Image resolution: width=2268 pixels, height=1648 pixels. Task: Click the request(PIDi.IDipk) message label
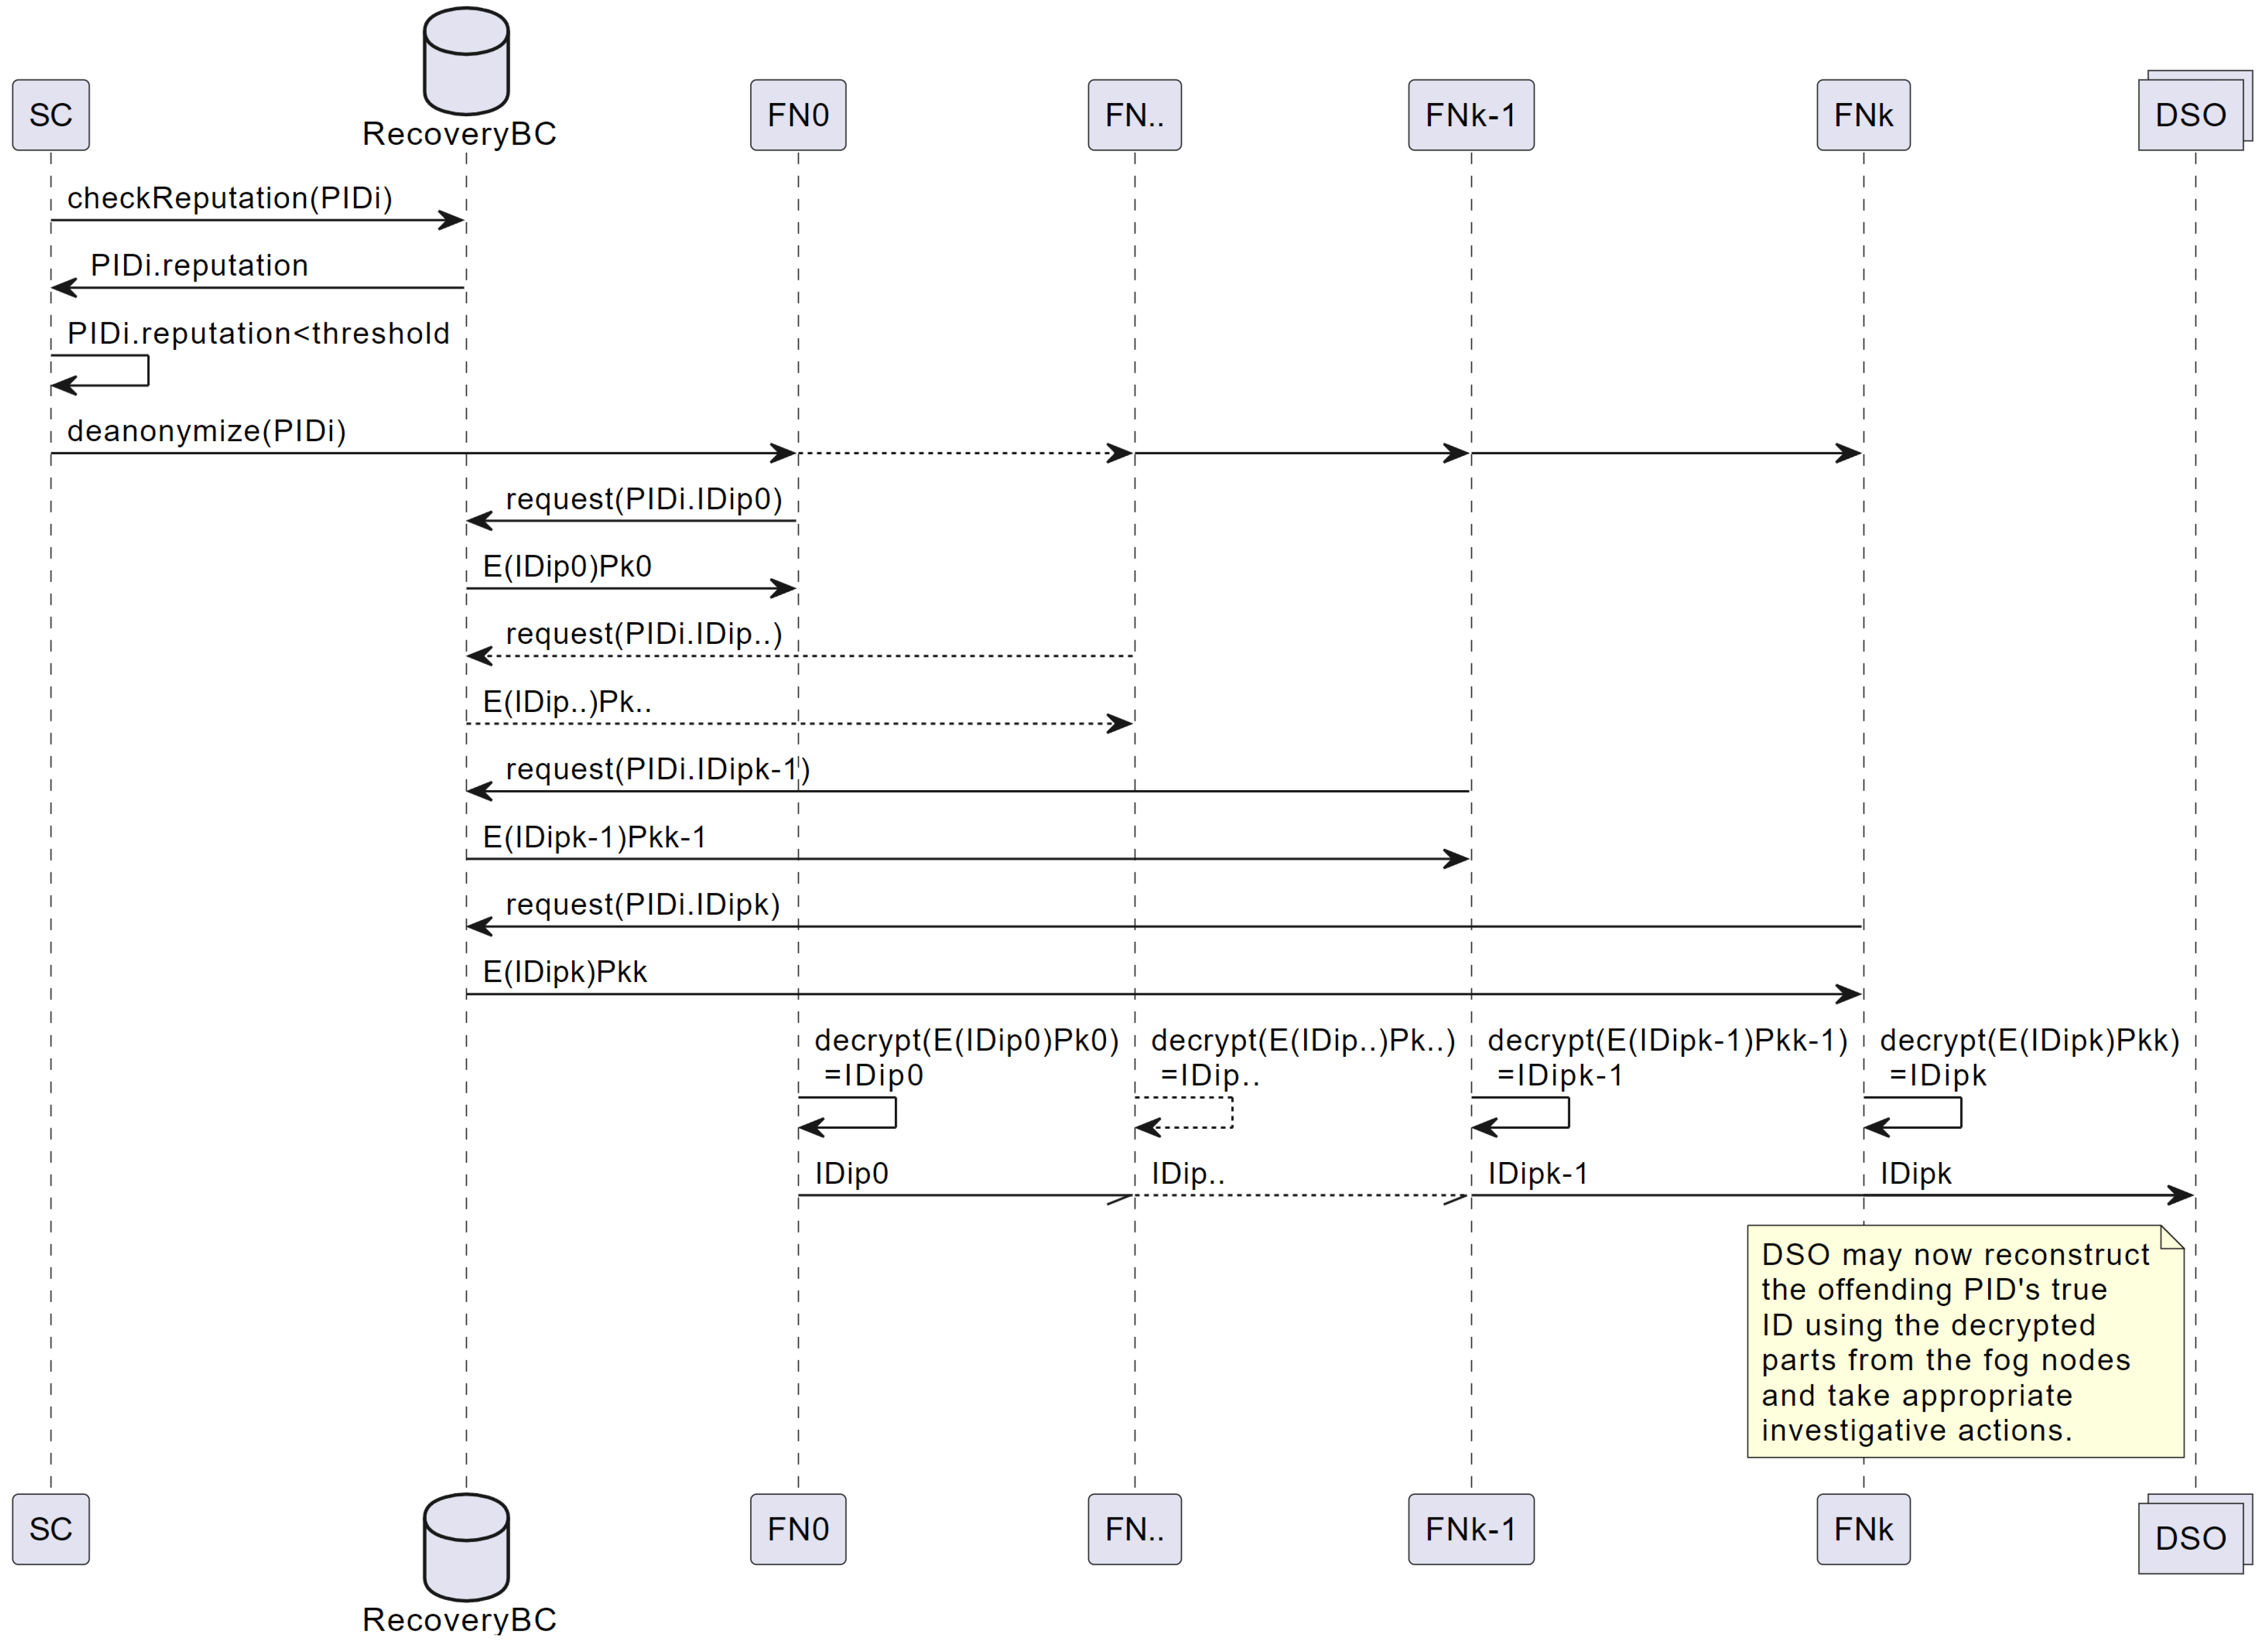coord(642,904)
